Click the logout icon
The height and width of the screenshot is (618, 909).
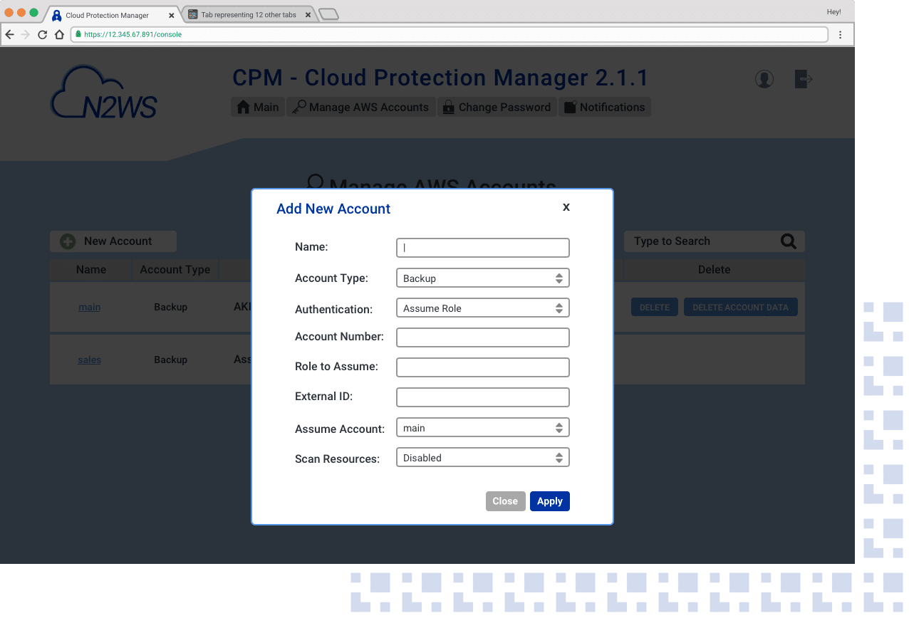point(804,79)
